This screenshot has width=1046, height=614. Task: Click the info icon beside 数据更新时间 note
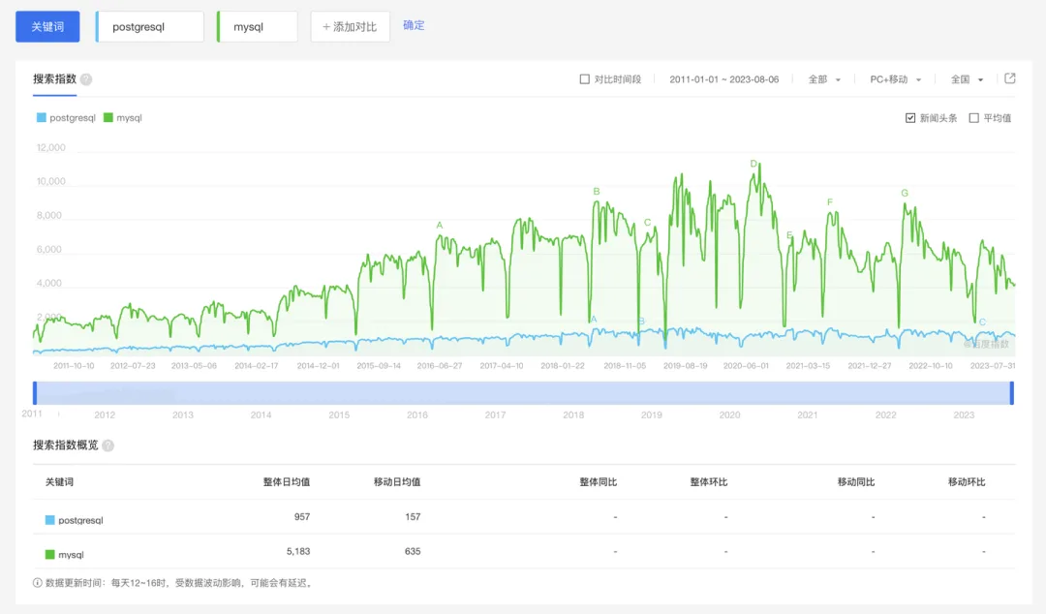pos(38,583)
